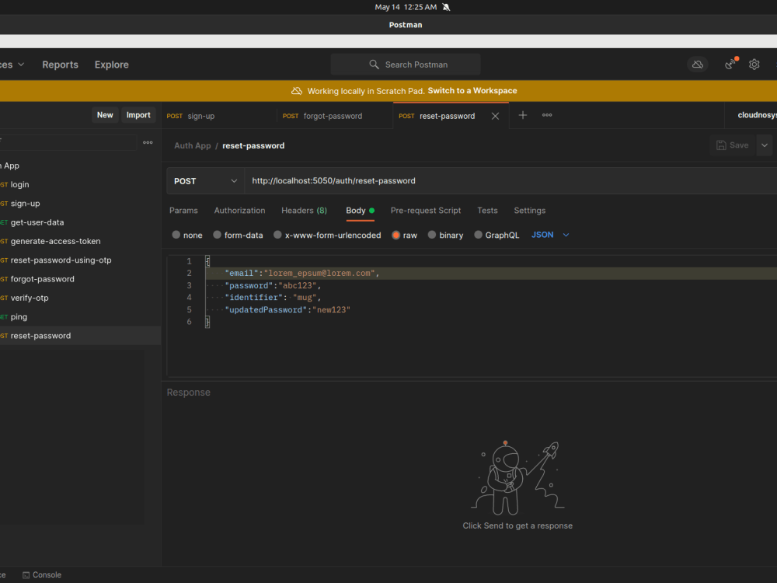This screenshot has width=777, height=583.
Task: Select binary body type
Action: click(x=445, y=235)
